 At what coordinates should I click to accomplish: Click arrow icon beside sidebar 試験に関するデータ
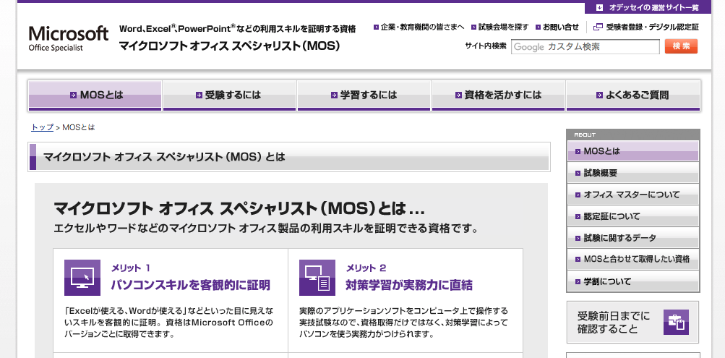pyautogui.click(x=578, y=239)
